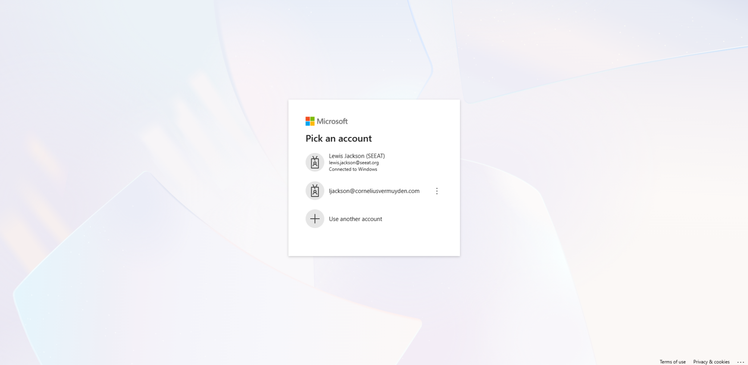Screen dimensions: 748x365
Task: Choose the lewis.jackson@seeat.org email line
Action: coord(354,163)
